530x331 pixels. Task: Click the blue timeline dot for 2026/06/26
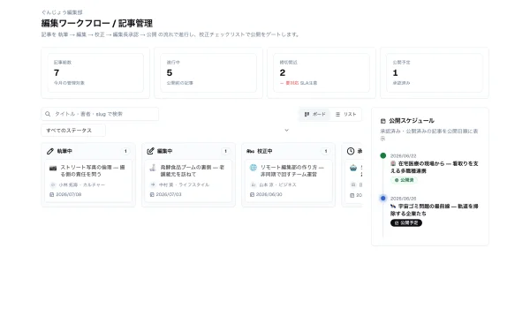point(383,199)
